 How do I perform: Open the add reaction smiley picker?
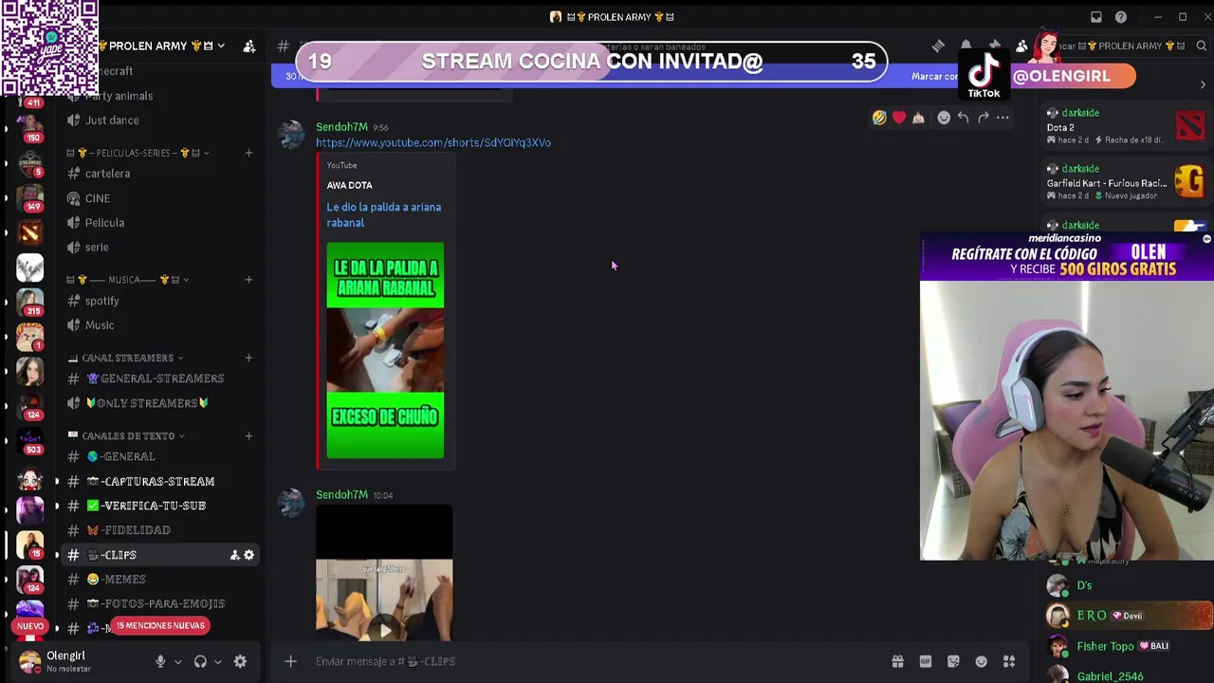[944, 118]
